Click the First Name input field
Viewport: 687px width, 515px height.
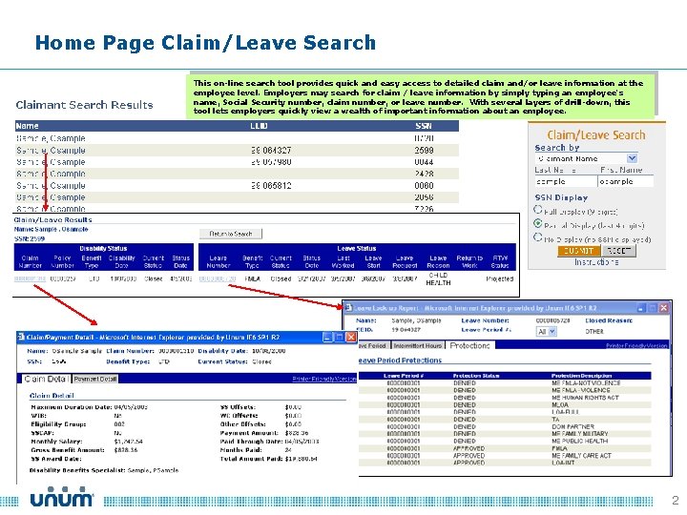tap(625, 181)
